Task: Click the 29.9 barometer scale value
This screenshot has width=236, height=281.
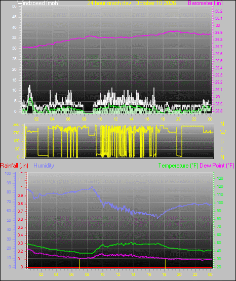Action: pos(219,32)
